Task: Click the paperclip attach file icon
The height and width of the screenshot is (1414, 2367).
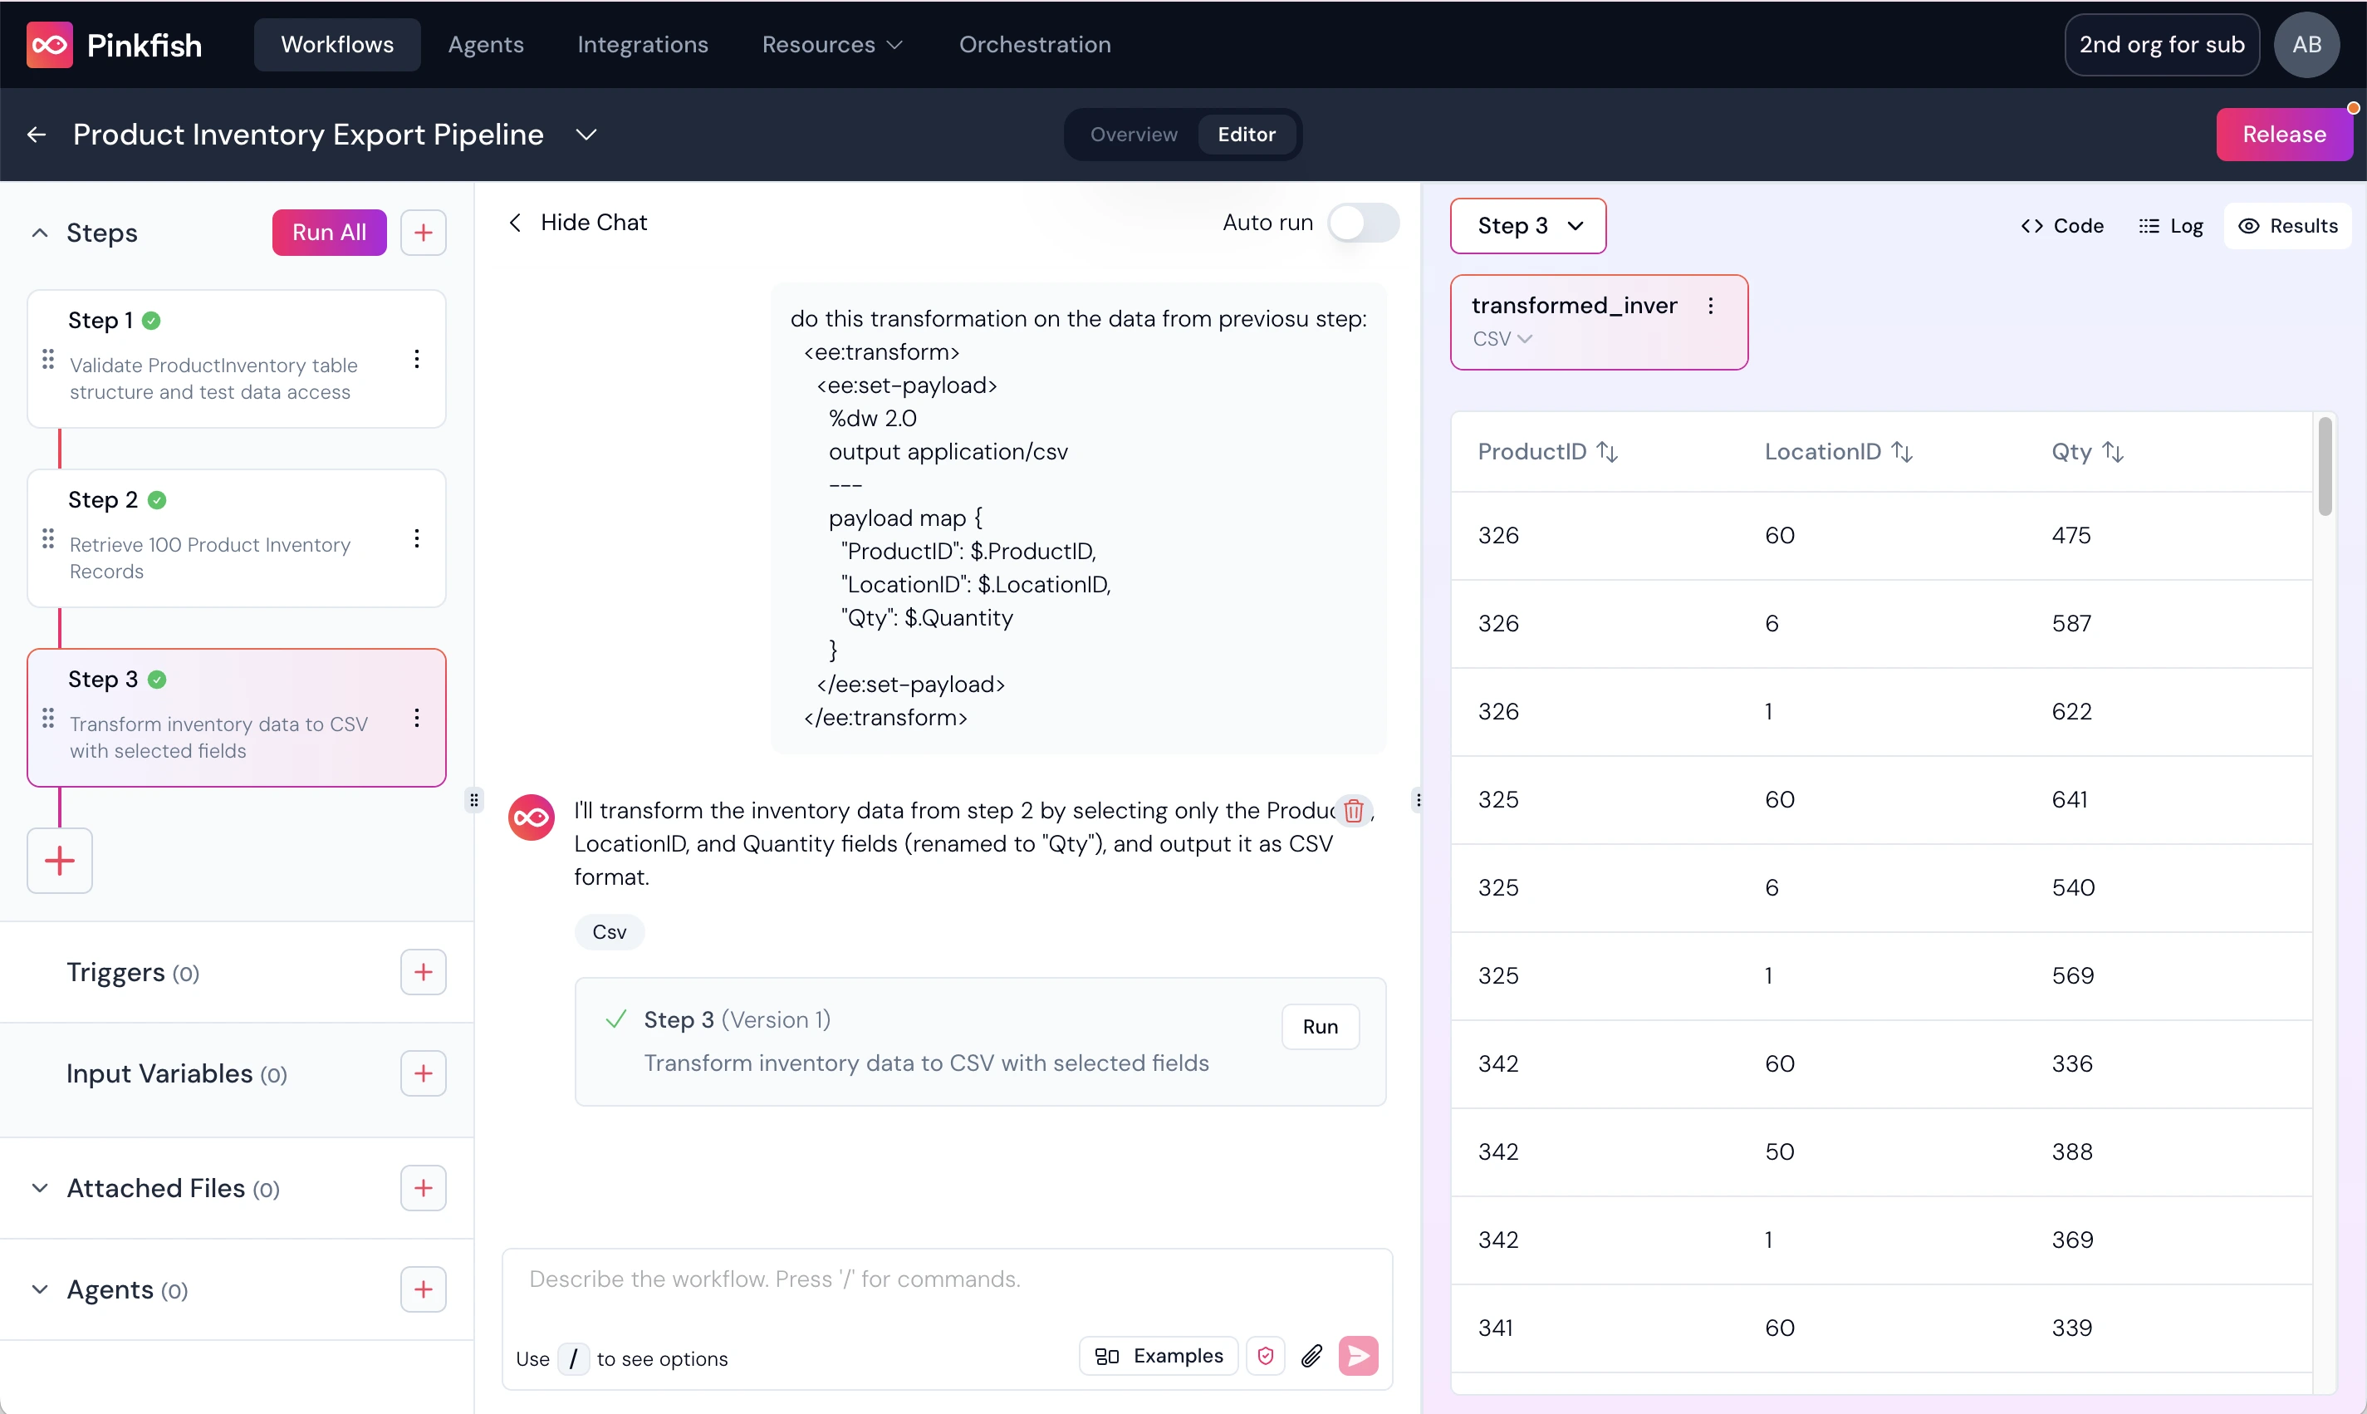Action: tap(1311, 1356)
